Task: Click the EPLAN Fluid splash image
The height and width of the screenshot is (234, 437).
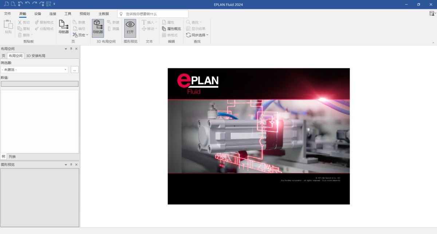Action: pos(259,136)
